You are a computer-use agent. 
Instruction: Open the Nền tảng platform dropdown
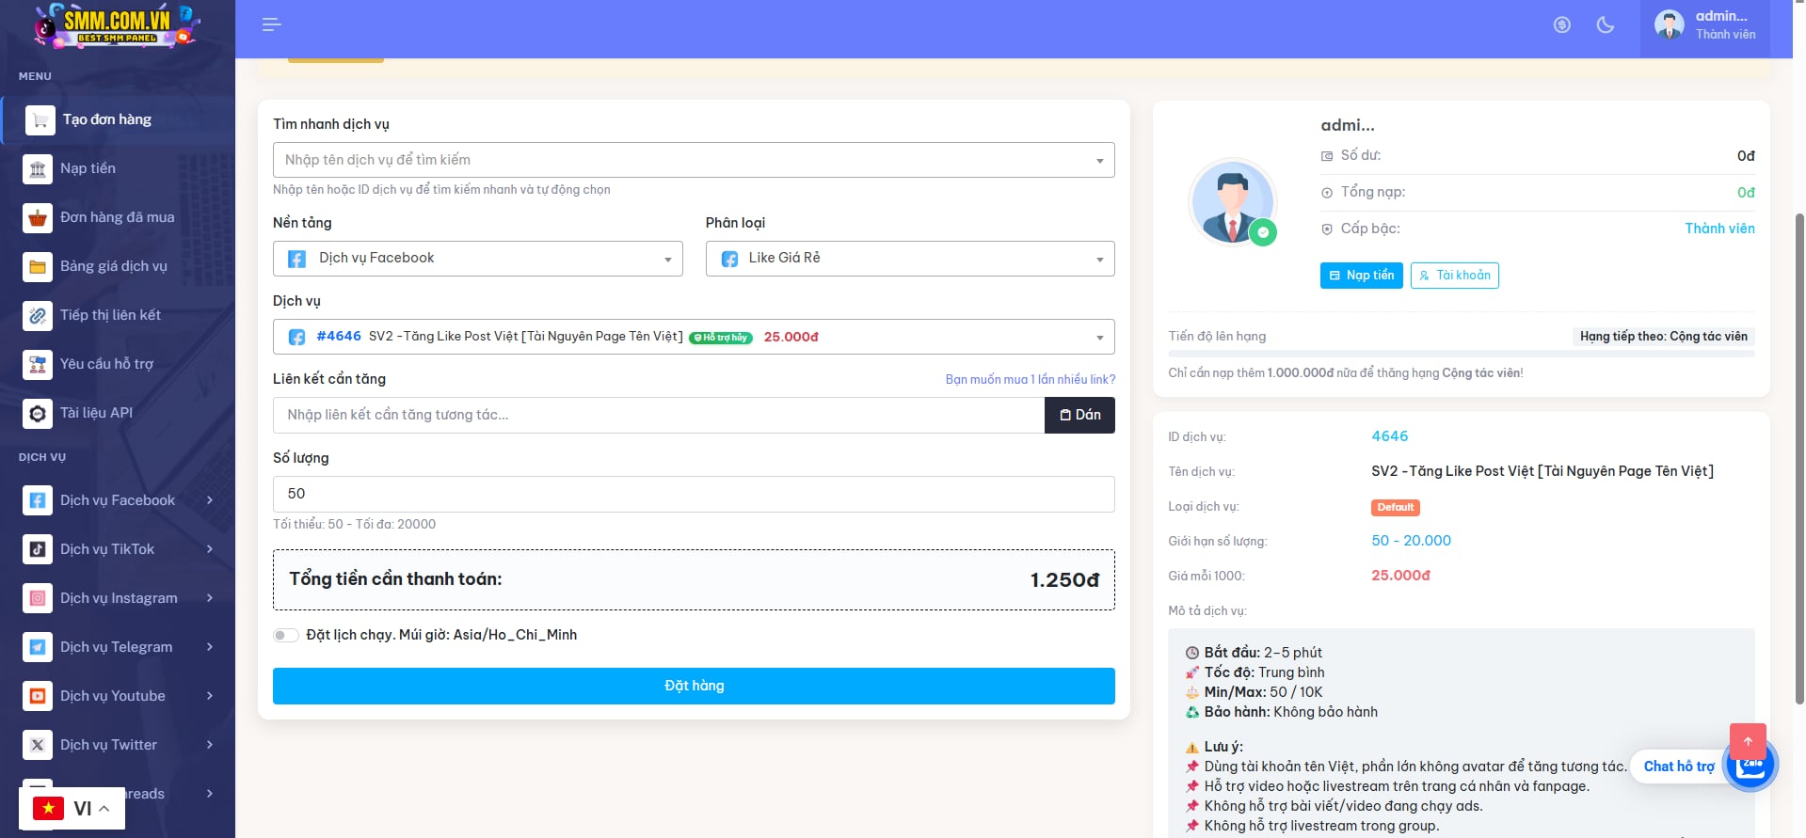click(x=477, y=259)
